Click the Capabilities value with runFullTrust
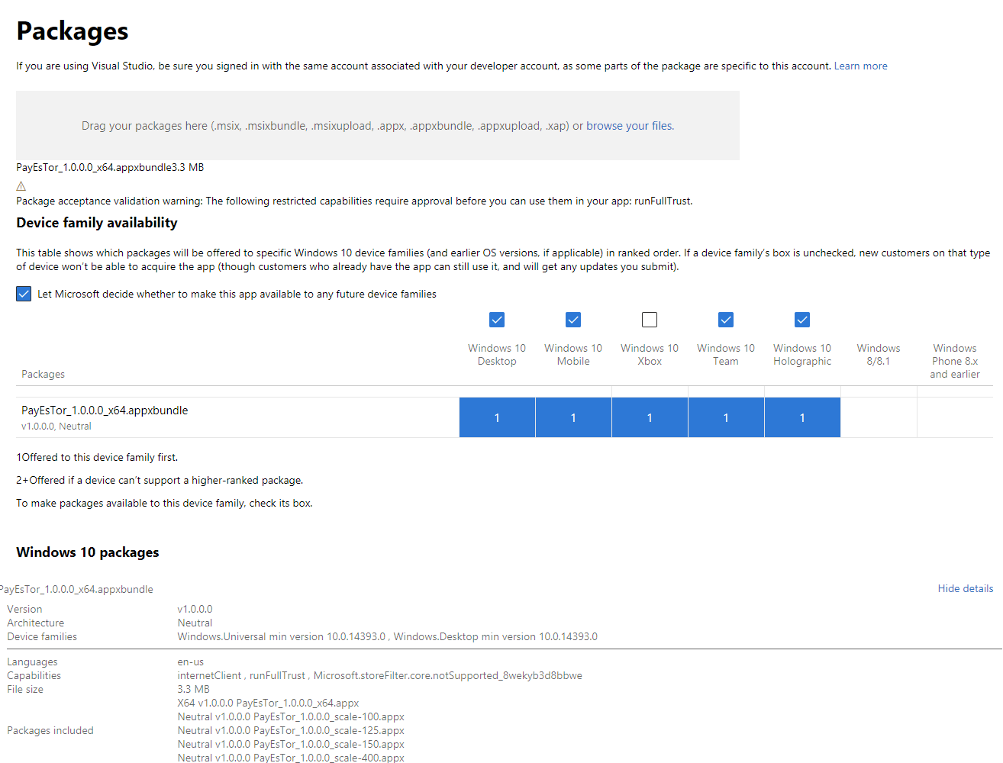The image size is (1003, 763). point(380,675)
